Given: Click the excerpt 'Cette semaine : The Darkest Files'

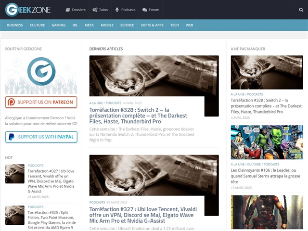Looking at the screenshot, I should pyautogui.click(x=141, y=135).
